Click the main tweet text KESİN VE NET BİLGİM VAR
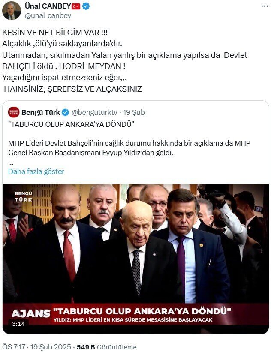271x352 pixels. pos(55,32)
